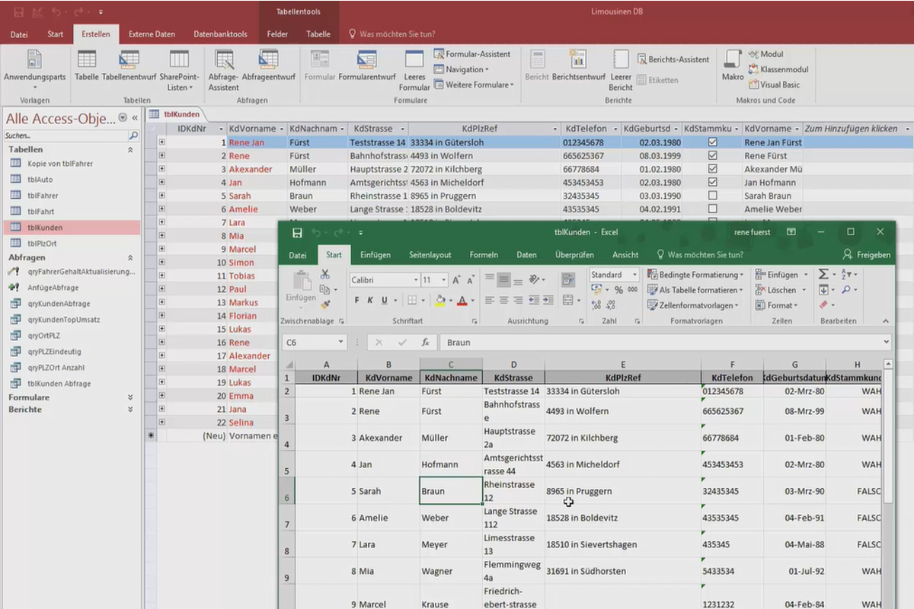Open Abfrageentwurf in Access ribbon

[x=269, y=66]
